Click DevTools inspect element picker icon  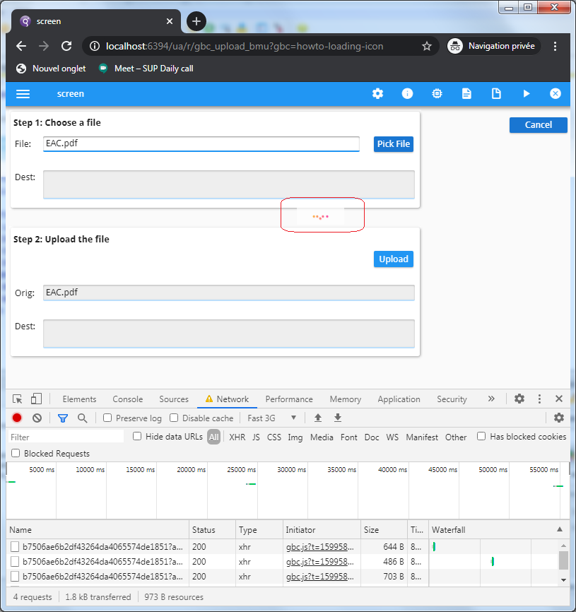pos(18,399)
